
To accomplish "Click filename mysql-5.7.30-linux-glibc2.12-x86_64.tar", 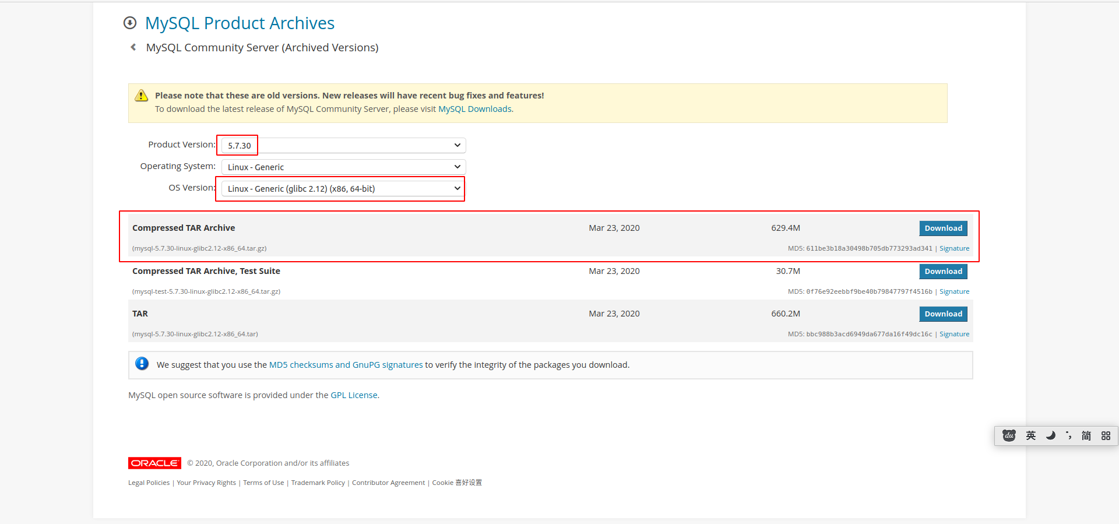I will [x=195, y=334].
